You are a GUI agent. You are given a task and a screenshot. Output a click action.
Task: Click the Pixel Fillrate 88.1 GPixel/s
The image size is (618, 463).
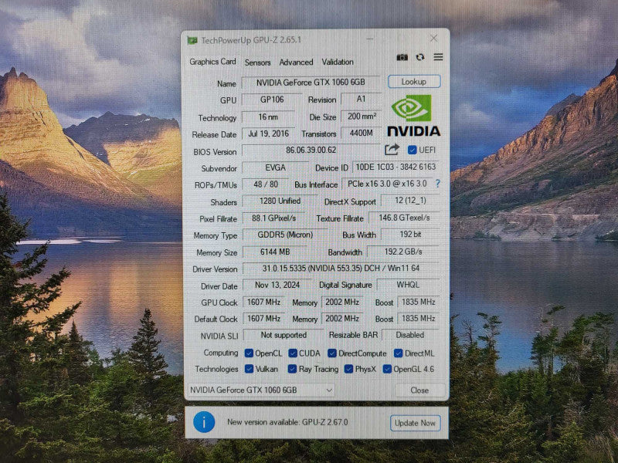click(273, 218)
